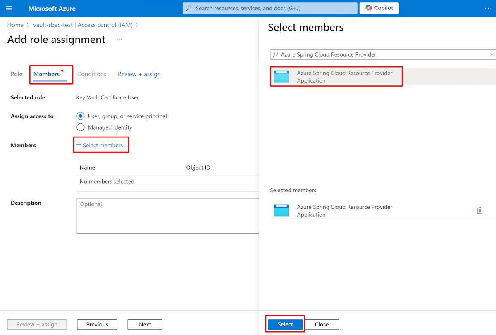Clear the member search text with the X
The height and width of the screenshot is (335, 496).
(491, 54)
